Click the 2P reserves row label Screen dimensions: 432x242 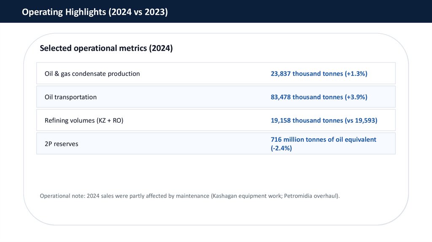[61, 144]
